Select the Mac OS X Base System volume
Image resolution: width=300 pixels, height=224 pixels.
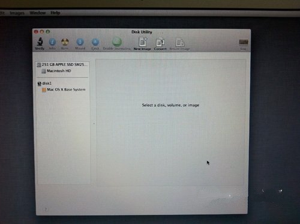click(x=64, y=89)
